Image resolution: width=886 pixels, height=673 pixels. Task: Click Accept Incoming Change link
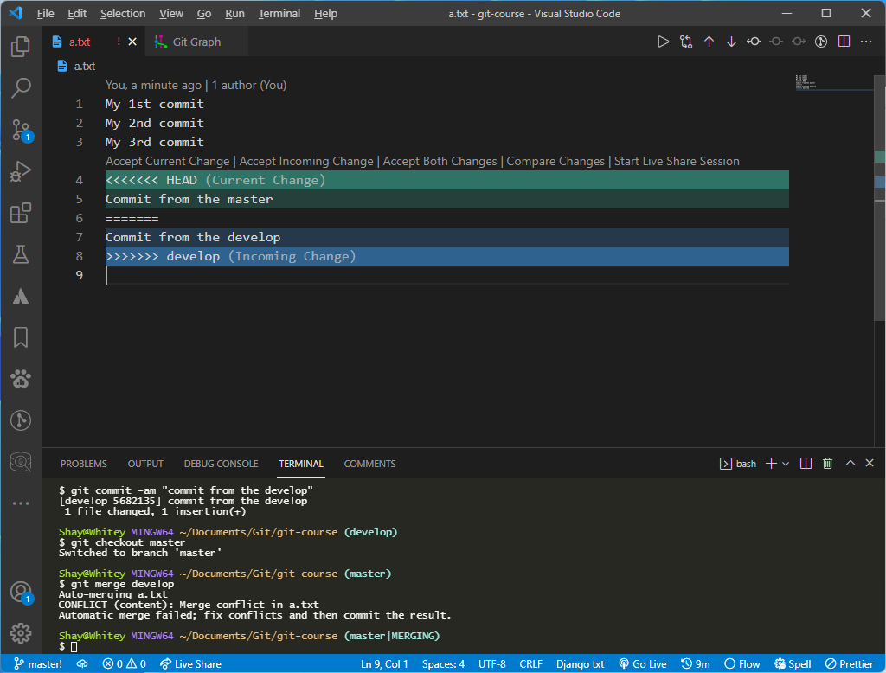coord(306,161)
